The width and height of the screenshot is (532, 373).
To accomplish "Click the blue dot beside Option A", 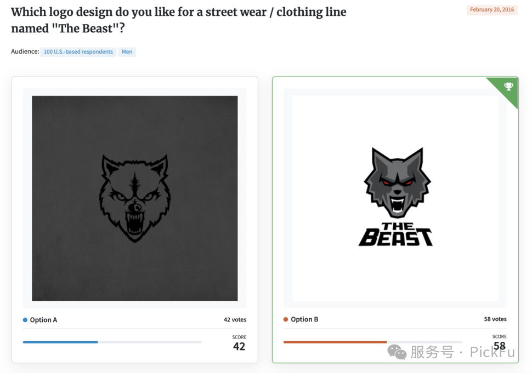I will click(x=25, y=320).
